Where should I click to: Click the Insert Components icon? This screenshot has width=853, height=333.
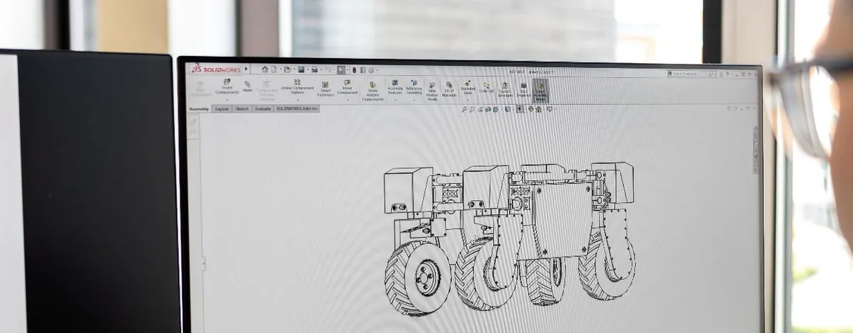coord(227,81)
